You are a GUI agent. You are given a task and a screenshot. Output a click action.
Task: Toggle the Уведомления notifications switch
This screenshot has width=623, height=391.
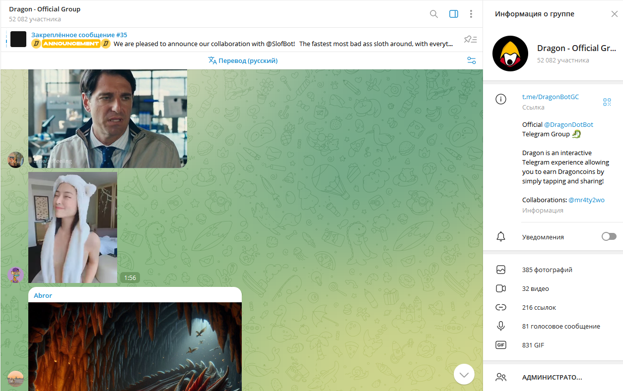pos(609,237)
